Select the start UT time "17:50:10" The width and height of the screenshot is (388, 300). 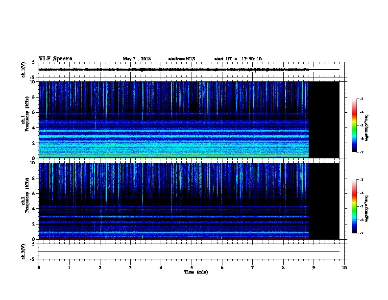[251, 59]
